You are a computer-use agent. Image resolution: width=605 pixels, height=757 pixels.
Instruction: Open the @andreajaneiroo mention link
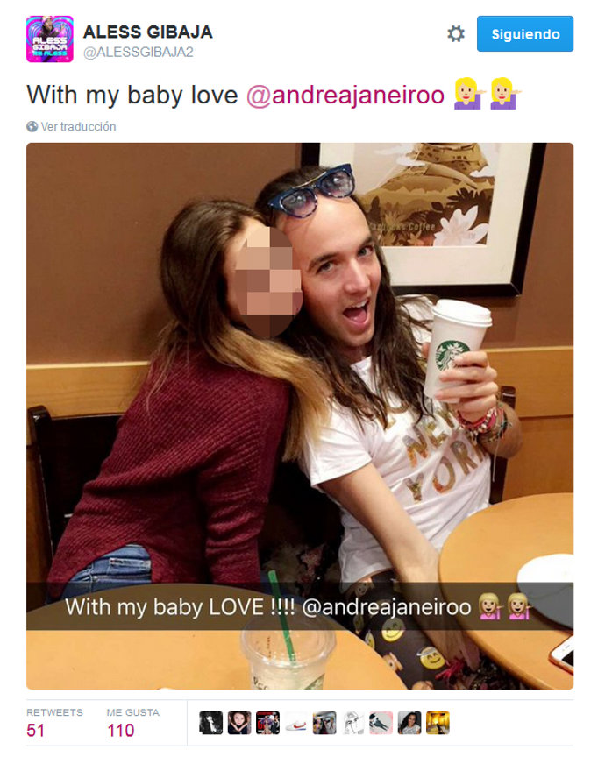tap(345, 95)
